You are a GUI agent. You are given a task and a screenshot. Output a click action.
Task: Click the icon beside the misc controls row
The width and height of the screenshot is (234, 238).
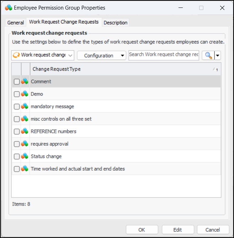[x=25, y=119]
